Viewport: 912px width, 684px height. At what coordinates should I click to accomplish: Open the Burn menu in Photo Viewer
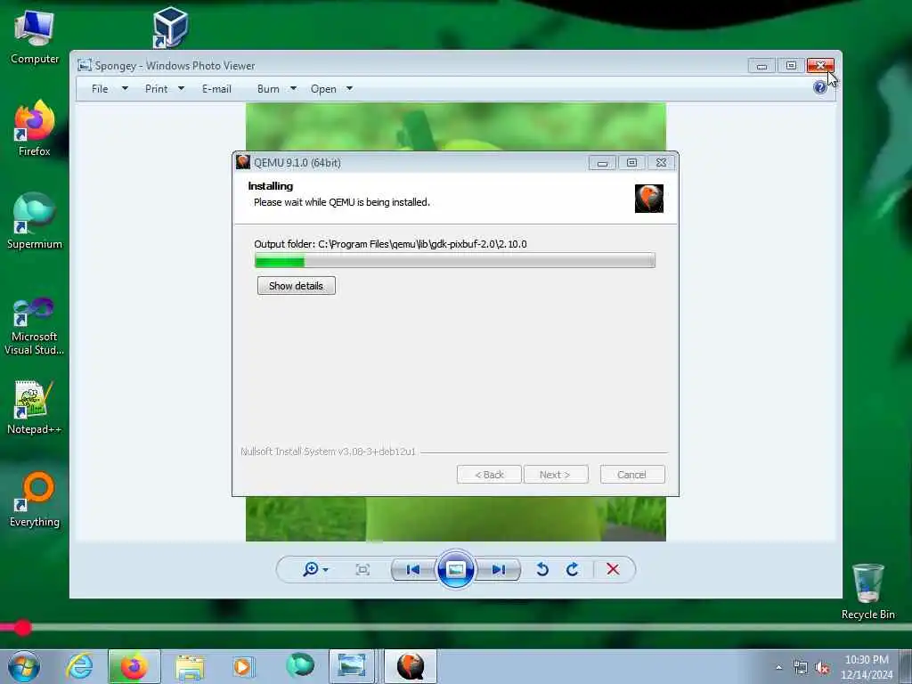pyautogui.click(x=268, y=89)
